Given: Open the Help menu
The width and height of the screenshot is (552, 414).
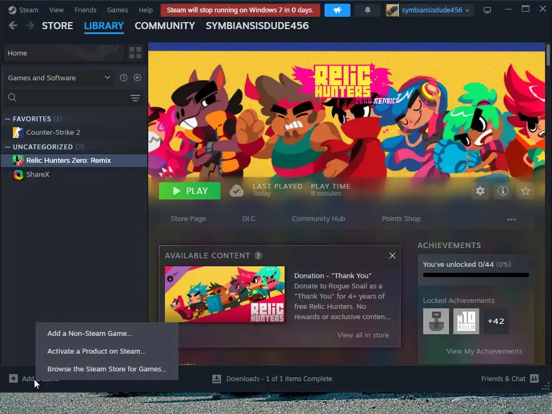Looking at the screenshot, I should 146,10.
